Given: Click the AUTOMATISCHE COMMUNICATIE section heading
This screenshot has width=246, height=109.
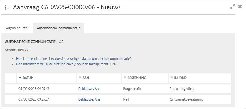Looking at the screenshot, I should pyautogui.click(x=30, y=42).
